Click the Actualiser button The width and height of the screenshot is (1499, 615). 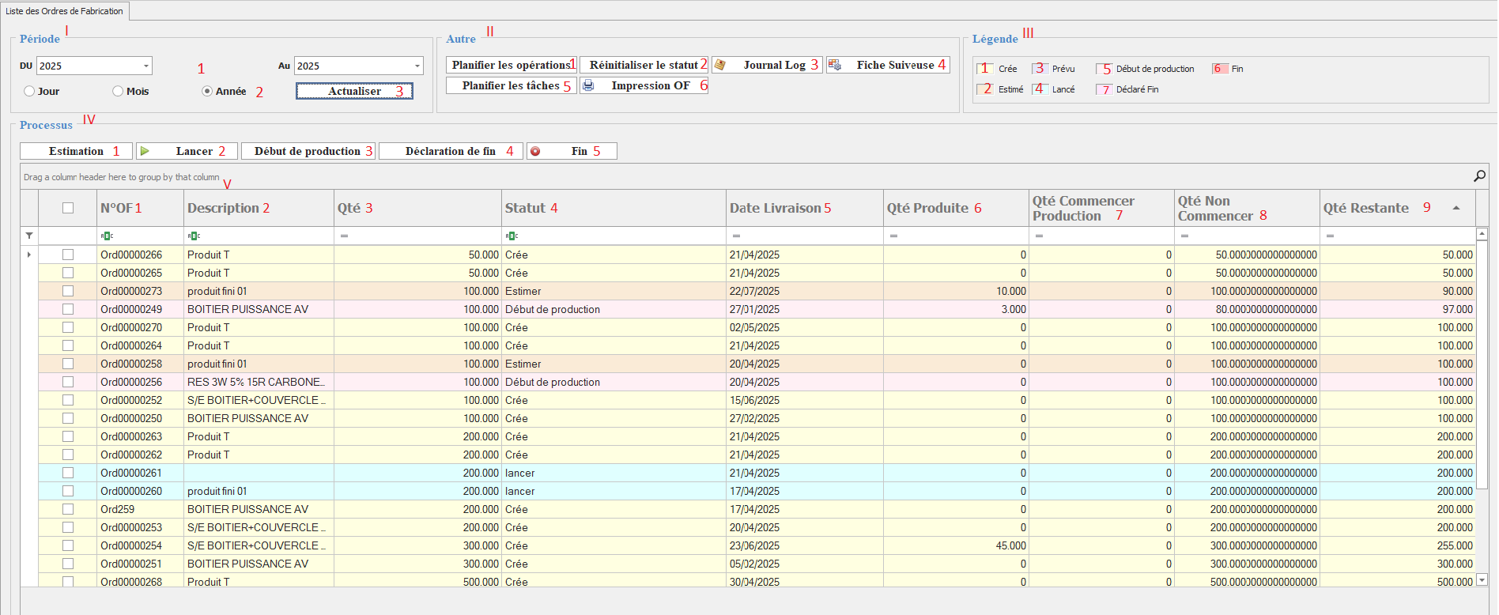354,91
